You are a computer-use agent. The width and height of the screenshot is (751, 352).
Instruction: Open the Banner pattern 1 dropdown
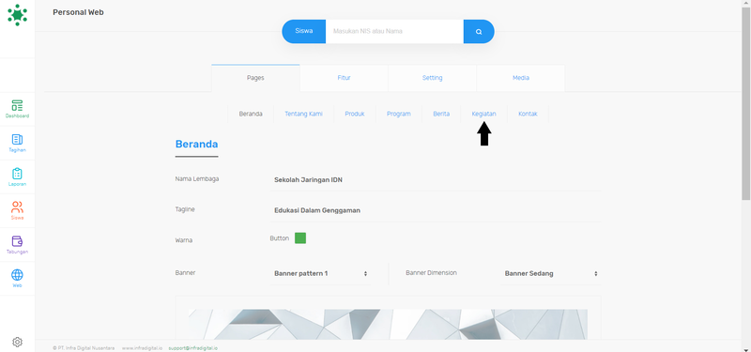pyautogui.click(x=320, y=273)
